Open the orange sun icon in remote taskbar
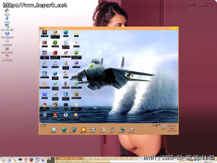The height and width of the screenshot is (163, 217). (x=84, y=130)
